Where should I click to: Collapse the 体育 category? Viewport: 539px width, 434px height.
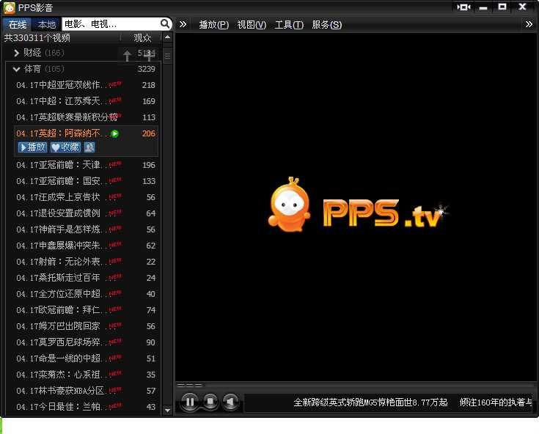[17, 69]
